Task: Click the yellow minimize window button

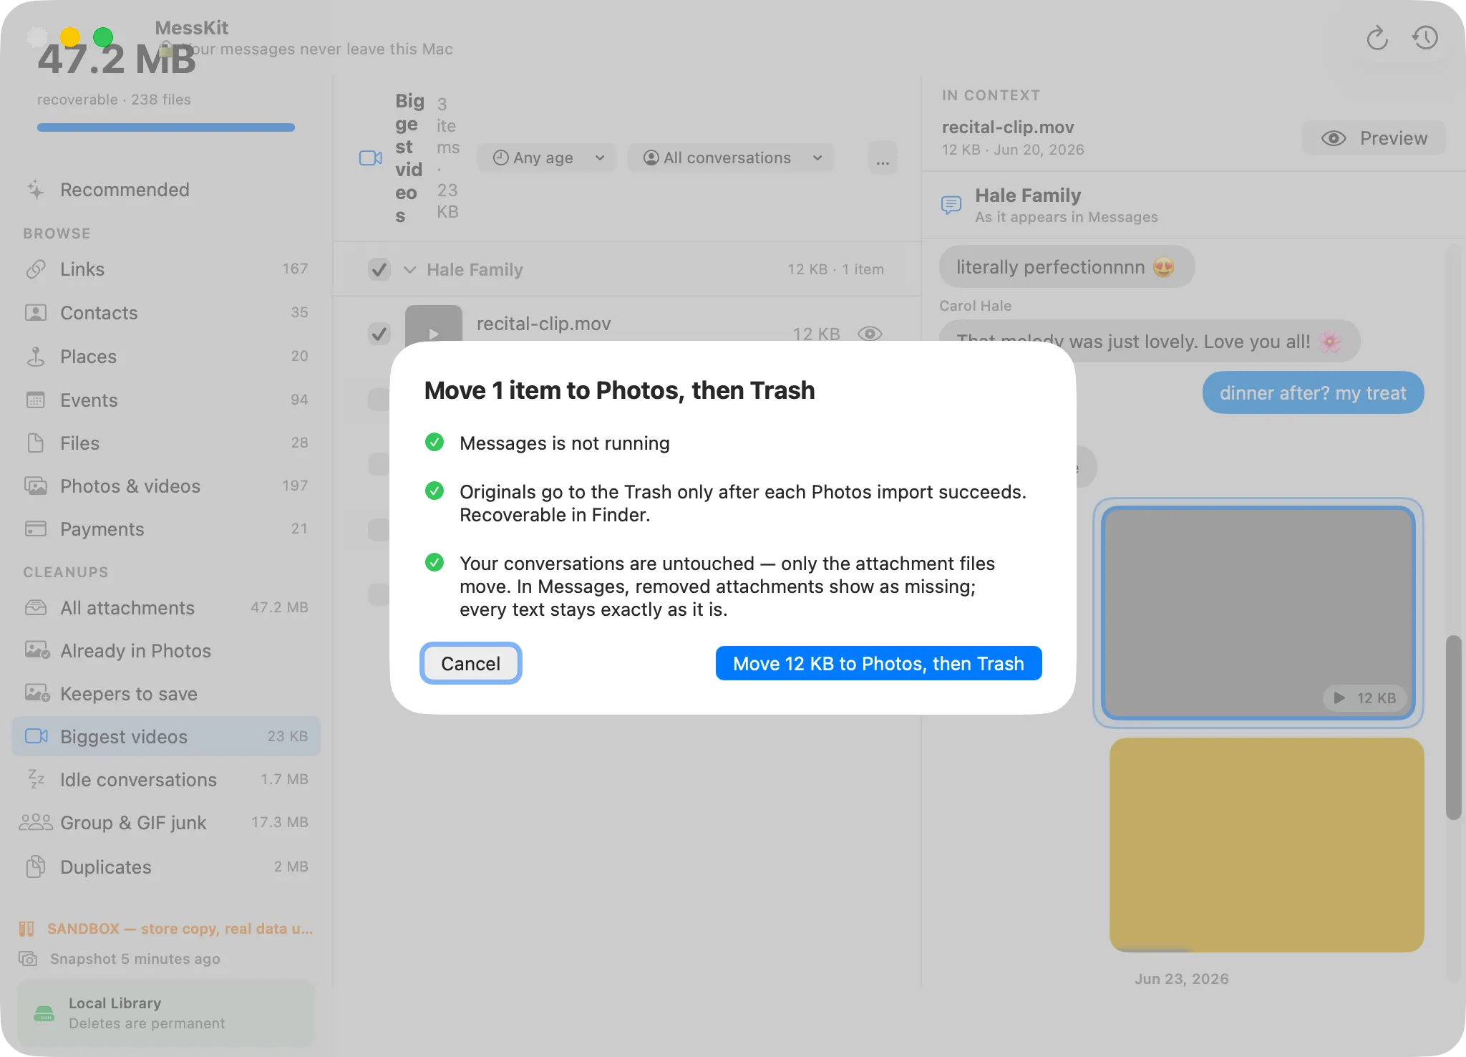Action: (70, 37)
